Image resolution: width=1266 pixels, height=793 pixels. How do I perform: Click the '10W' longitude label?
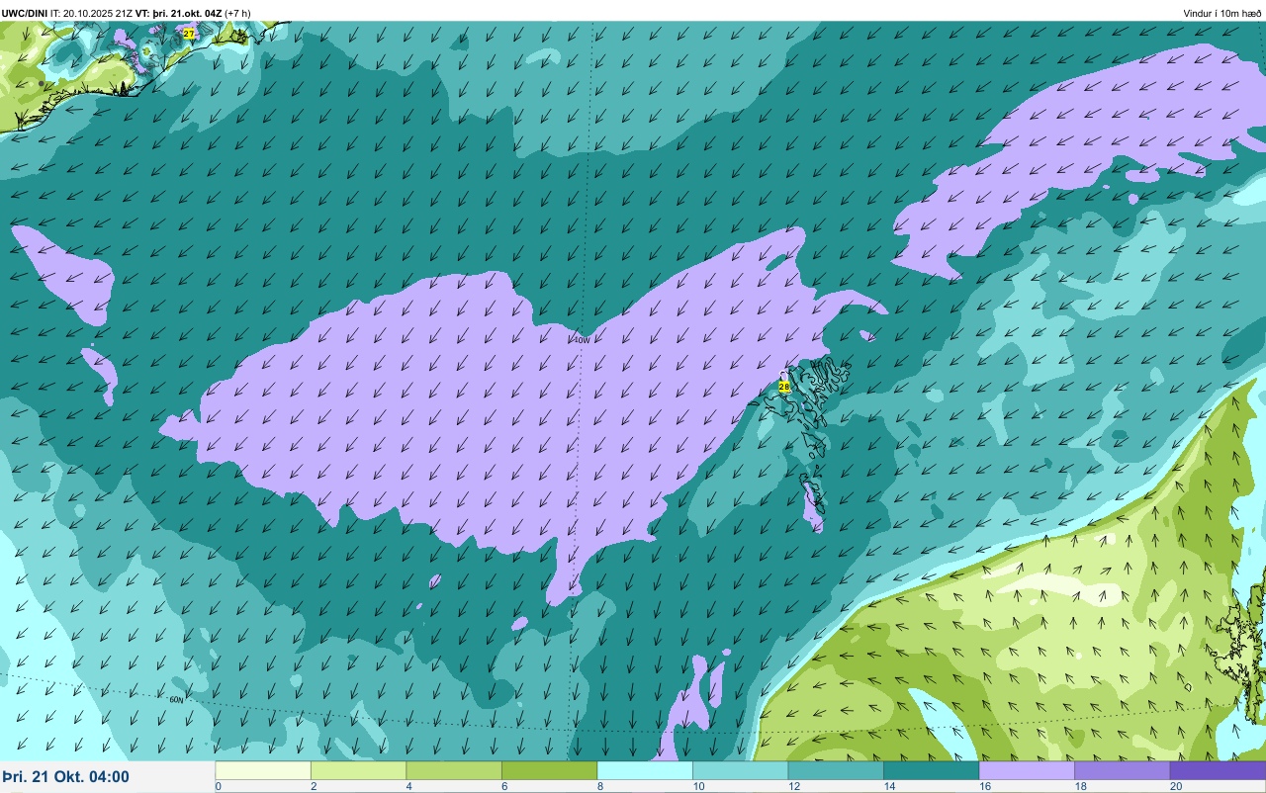(x=583, y=340)
